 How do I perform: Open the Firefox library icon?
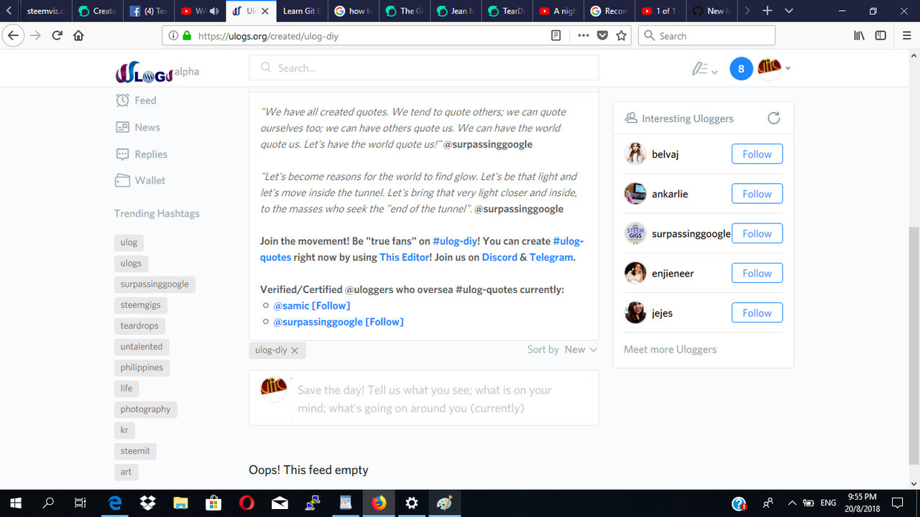[x=859, y=35]
